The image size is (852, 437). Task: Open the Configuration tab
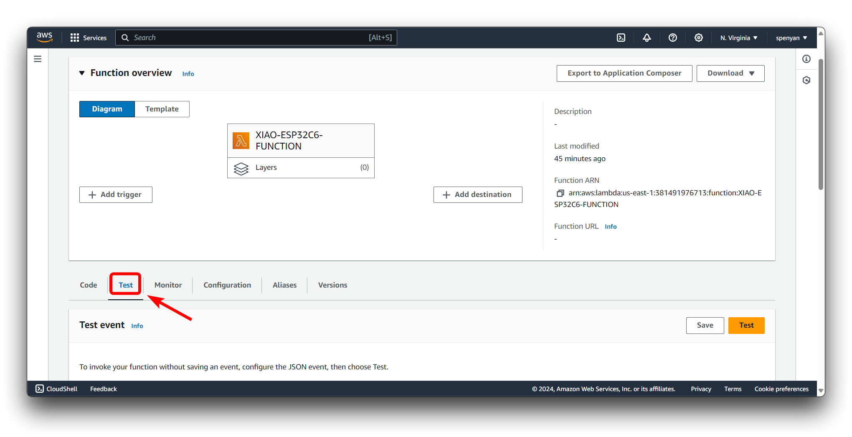pyautogui.click(x=227, y=285)
